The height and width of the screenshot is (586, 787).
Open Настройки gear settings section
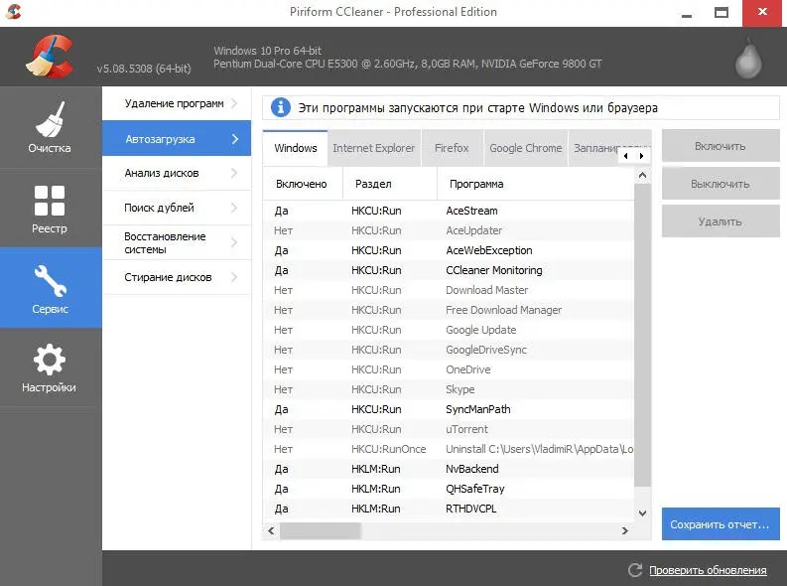point(51,367)
